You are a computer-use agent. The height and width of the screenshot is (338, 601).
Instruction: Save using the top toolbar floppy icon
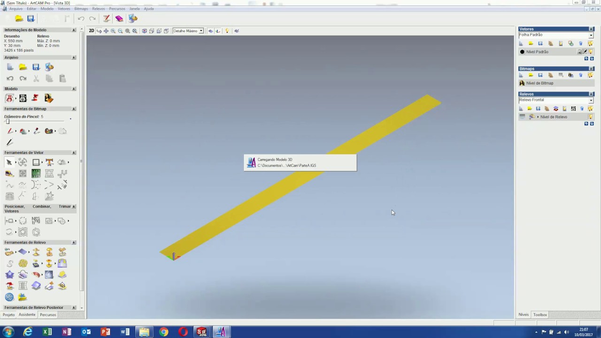(x=31, y=18)
